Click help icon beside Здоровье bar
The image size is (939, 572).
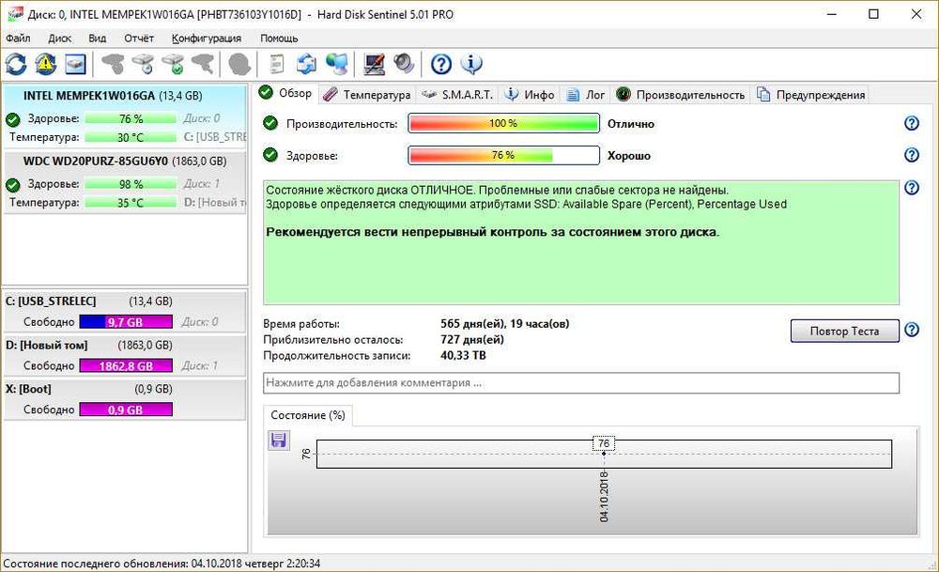click(912, 155)
